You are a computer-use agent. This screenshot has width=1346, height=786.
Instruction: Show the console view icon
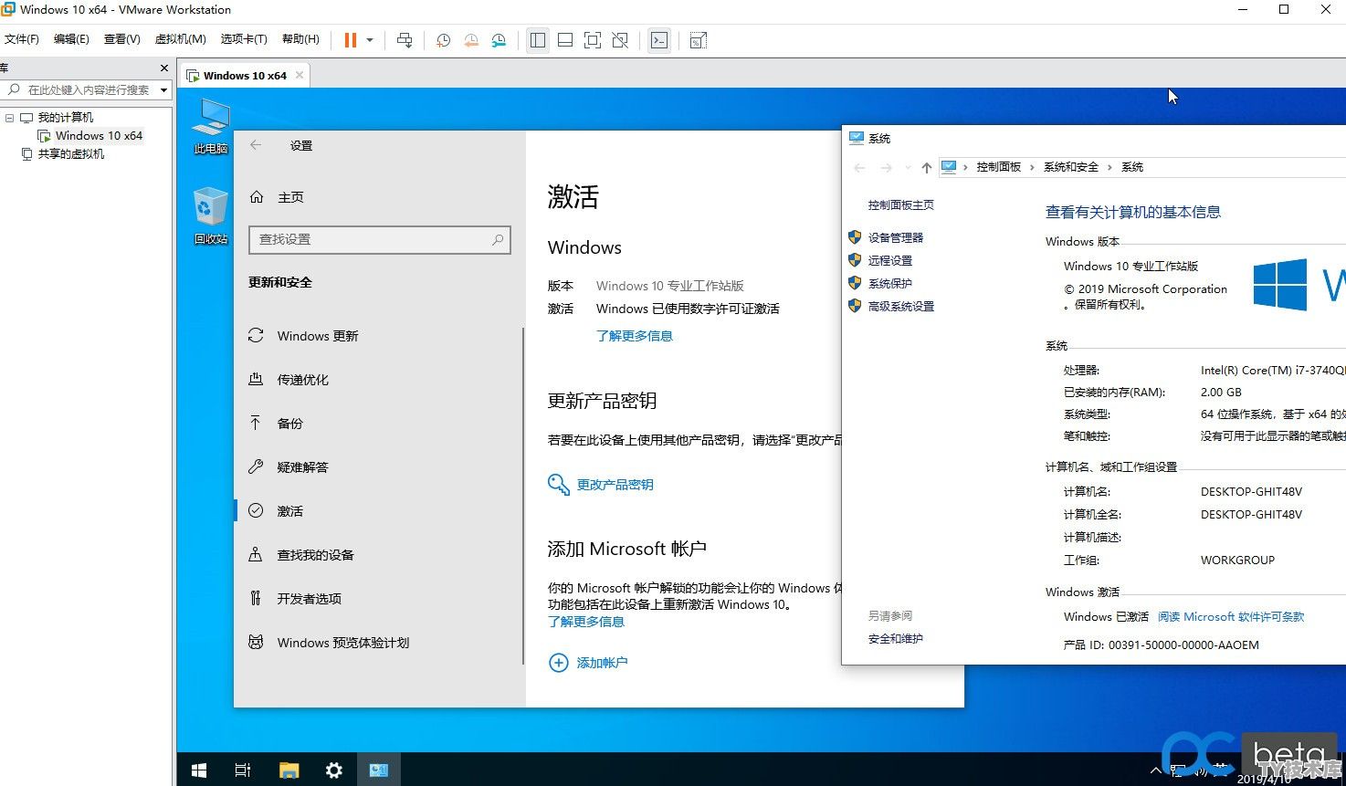tap(659, 40)
